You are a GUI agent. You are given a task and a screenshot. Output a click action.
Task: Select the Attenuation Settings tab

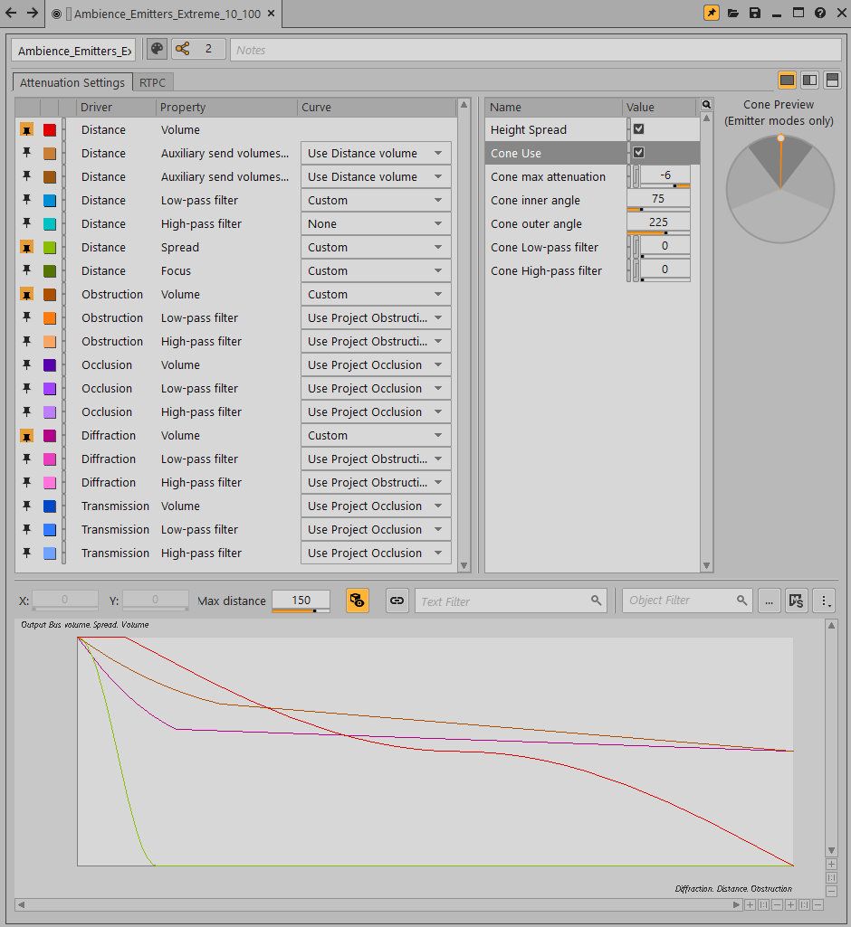click(72, 82)
